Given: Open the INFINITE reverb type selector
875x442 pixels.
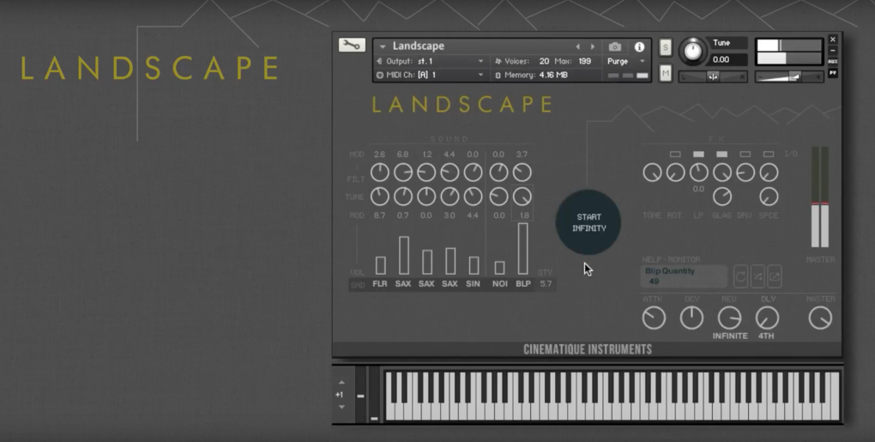Looking at the screenshot, I should coord(730,336).
